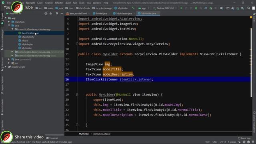The height and width of the screenshot is (144, 256).
Task: Switch to MyAdapter.java tab
Action: [124, 13]
